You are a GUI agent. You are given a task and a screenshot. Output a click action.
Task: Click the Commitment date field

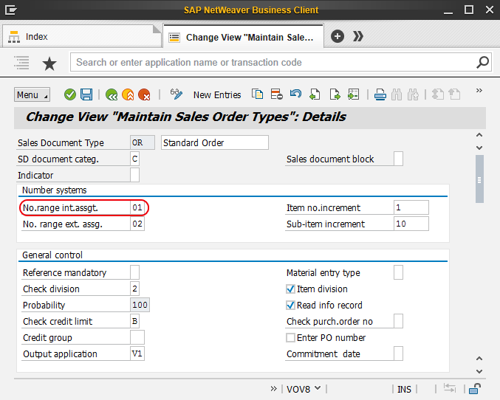398,354
